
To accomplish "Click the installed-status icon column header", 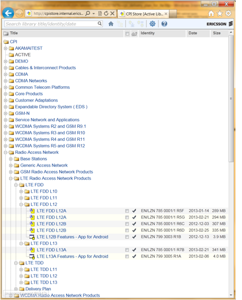I will coord(134,34).
